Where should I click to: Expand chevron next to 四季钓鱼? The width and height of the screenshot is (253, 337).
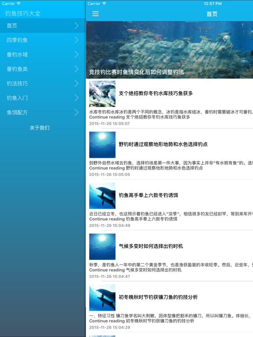click(x=76, y=40)
